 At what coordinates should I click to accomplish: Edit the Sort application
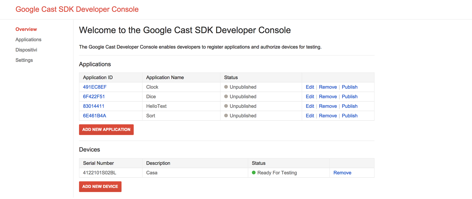point(310,116)
